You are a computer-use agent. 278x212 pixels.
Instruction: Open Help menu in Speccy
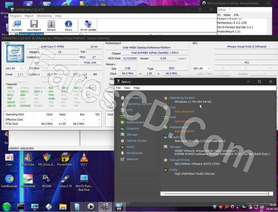click(x=137, y=88)
